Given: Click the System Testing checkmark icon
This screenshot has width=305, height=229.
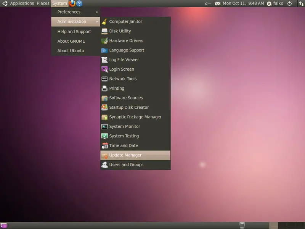Looking at the screenshot, I should pos(104,136).
